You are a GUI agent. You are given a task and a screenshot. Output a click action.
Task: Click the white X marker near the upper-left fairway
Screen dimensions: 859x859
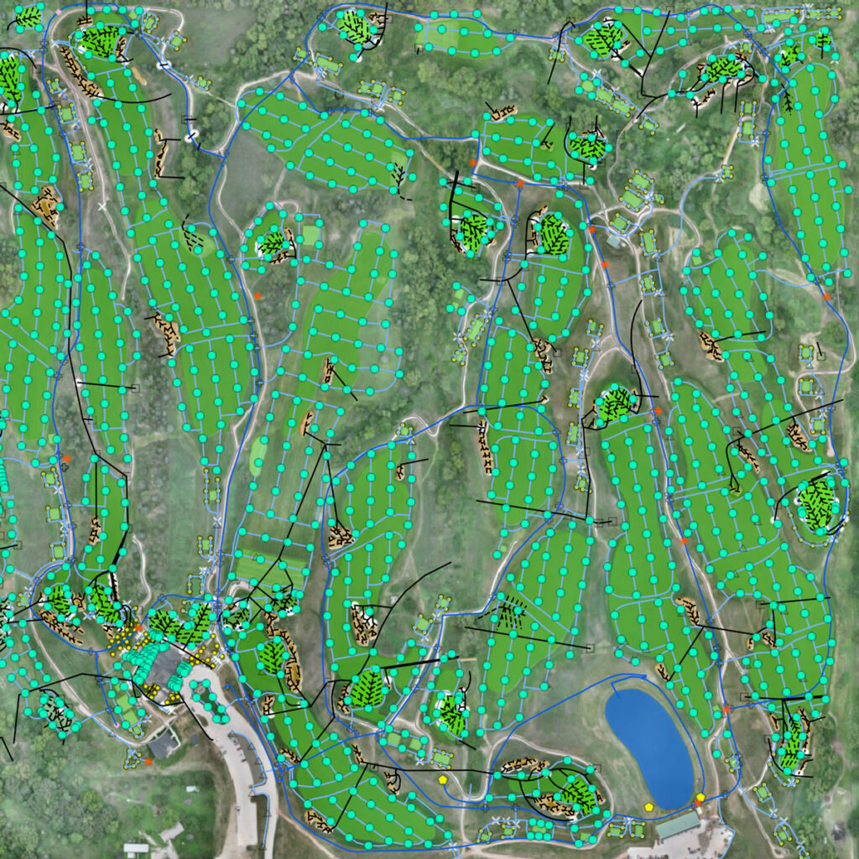click(x=102, y=206)
